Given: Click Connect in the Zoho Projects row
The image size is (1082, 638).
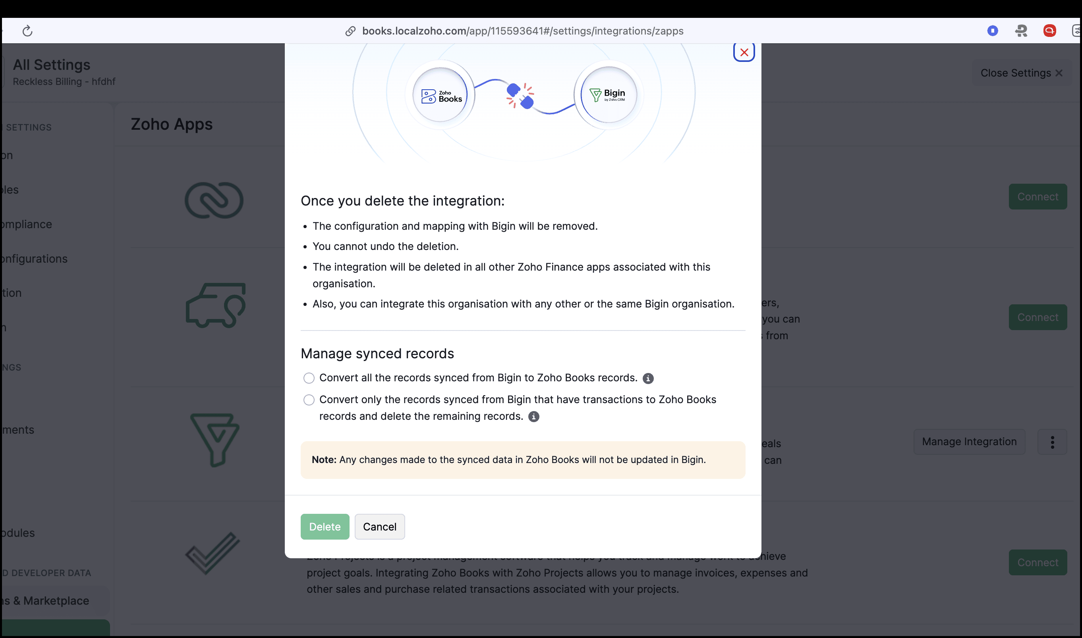Looking at the screenshot, I should pos(1038,562).
